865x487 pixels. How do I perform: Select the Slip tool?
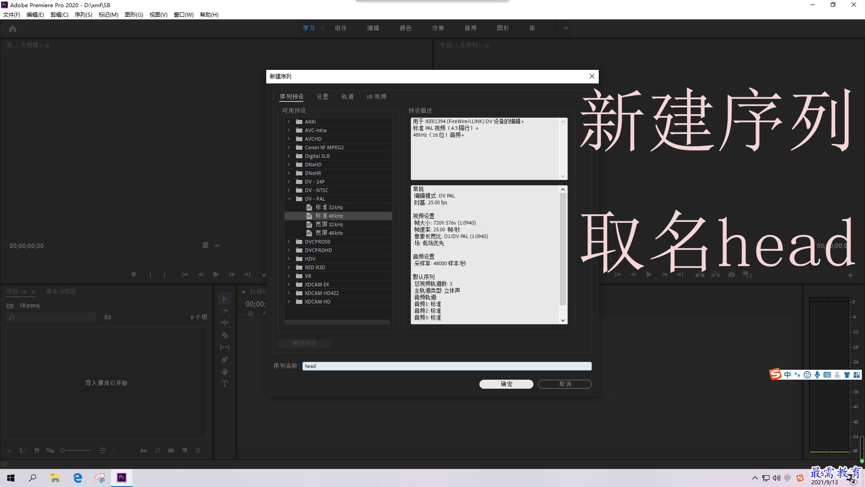coord(225,347)
